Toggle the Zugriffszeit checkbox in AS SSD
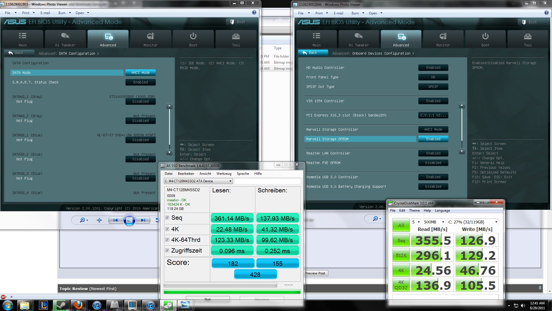Viewport: 552px width, 311px height. (x=167, y=251)
